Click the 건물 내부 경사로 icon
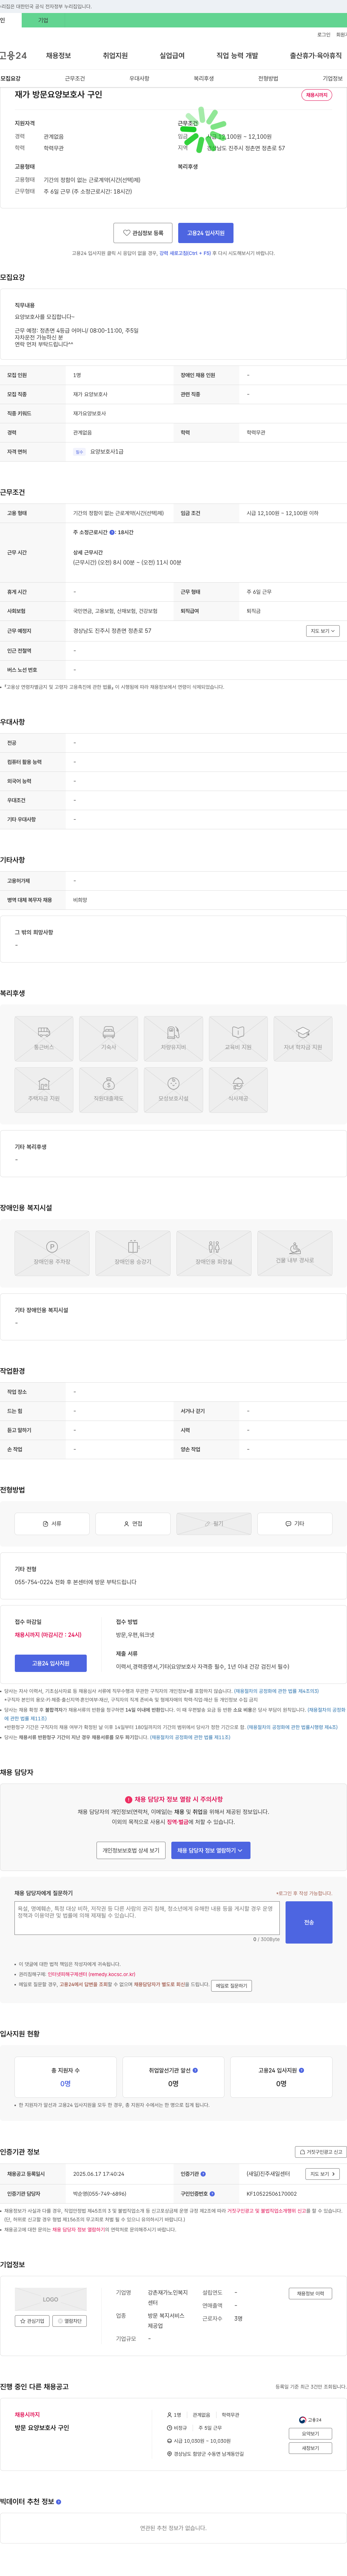 pos(295,1253)
